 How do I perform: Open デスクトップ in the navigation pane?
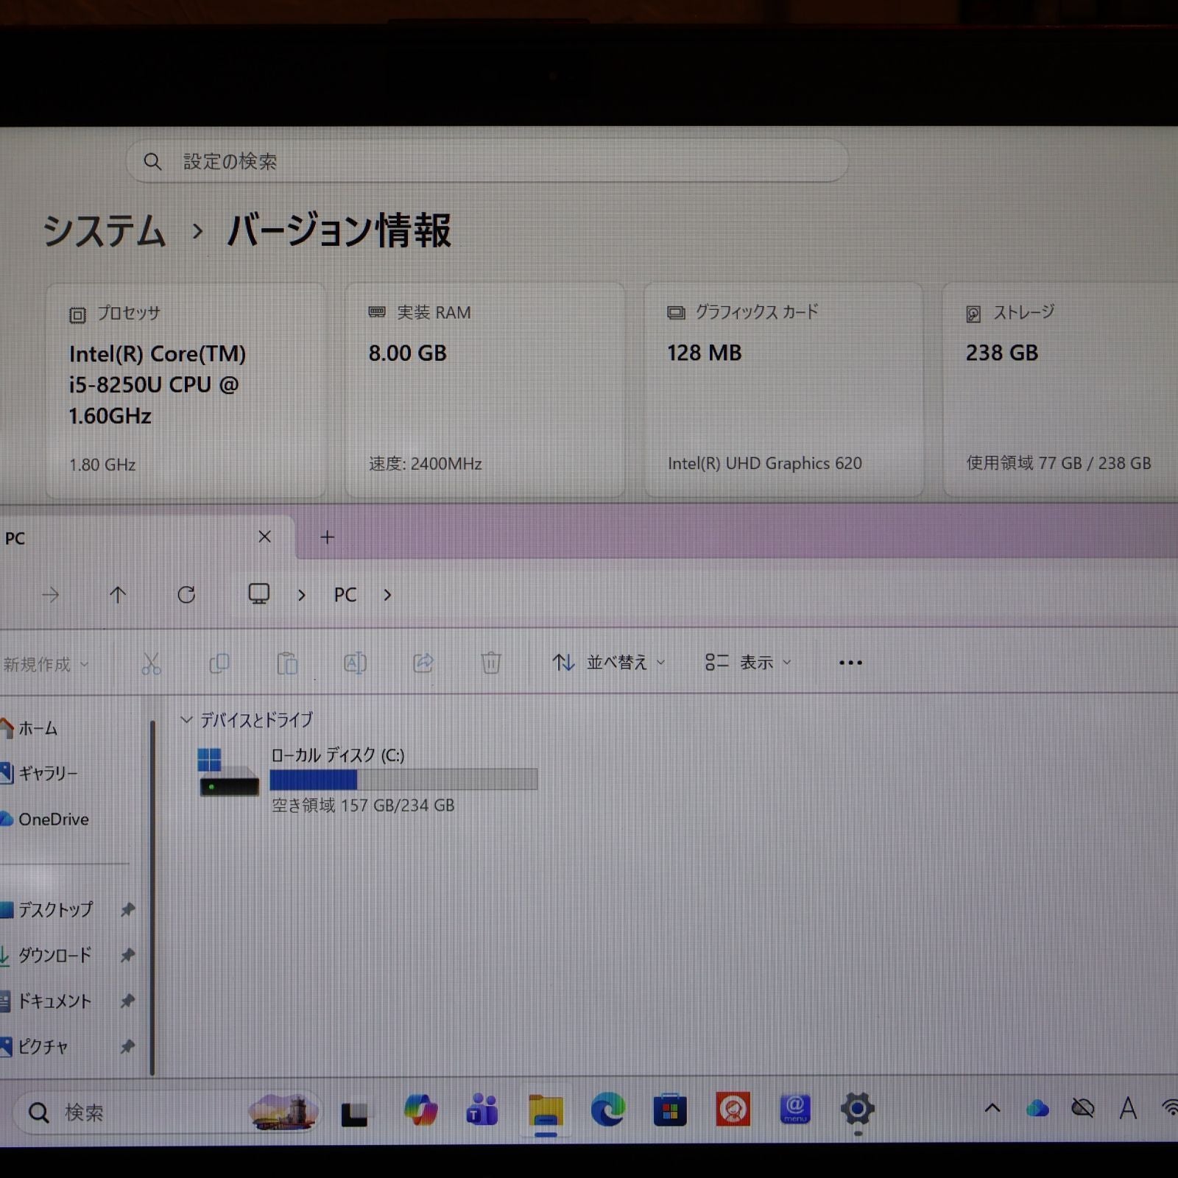coord(47,910)
